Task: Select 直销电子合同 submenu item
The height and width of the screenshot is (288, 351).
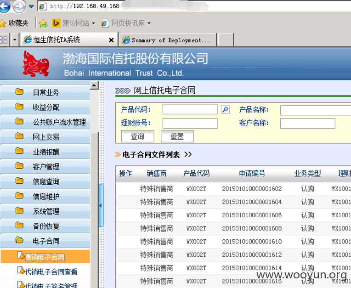Action: 45,257
